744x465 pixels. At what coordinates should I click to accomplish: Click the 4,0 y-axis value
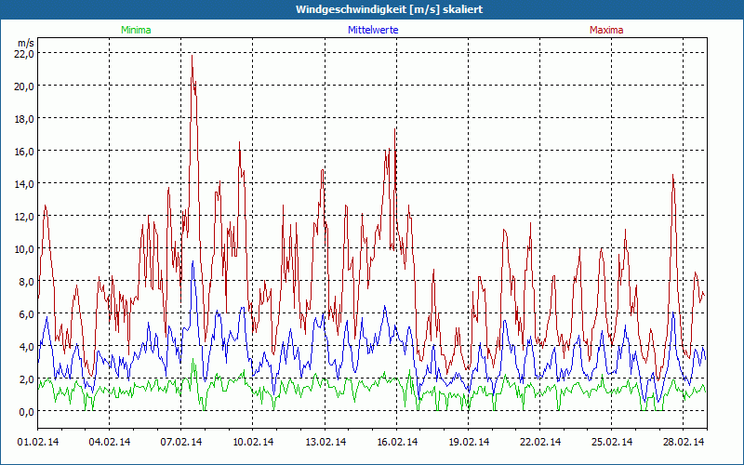click(26, 346)
